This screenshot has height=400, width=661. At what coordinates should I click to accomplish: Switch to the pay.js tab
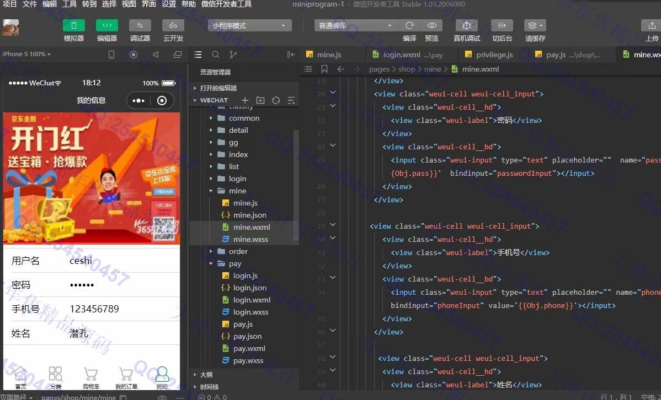coord(573,55)
